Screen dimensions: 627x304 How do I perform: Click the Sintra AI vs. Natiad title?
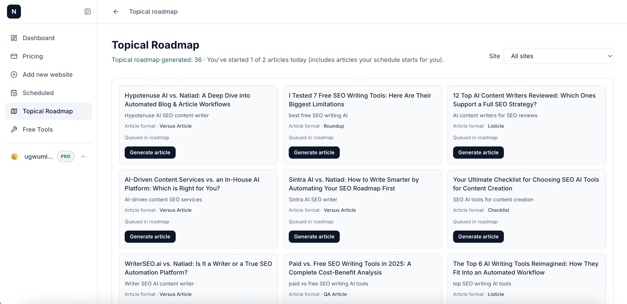pyautogui.click(x=354, y=184)
